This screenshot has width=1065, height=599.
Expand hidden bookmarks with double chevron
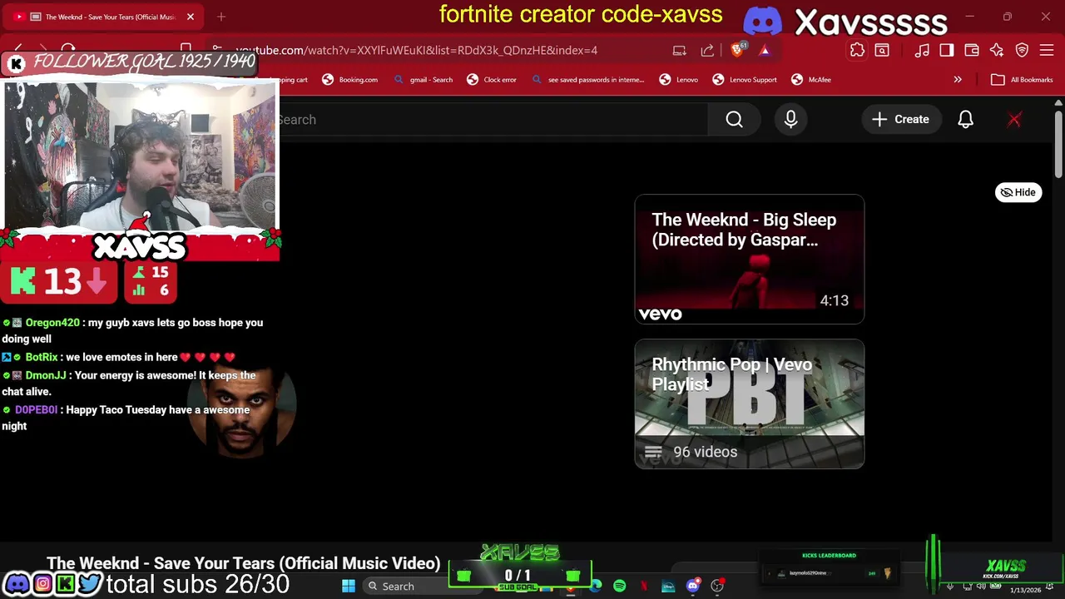958,80
